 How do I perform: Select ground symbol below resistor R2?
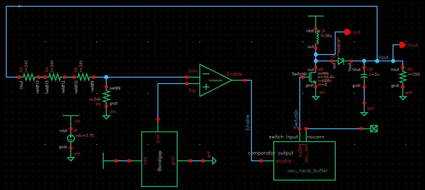[403, 98]
